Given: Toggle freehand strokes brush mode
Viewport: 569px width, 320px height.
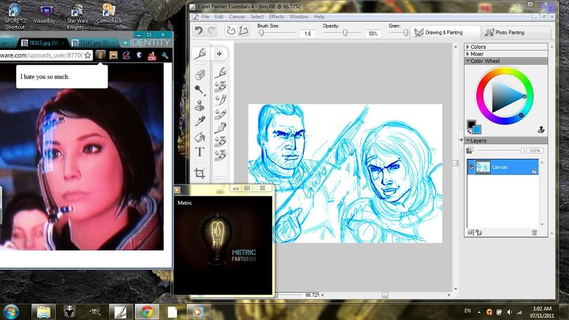Looking at the screenshot, I should (x=231, y=31).
